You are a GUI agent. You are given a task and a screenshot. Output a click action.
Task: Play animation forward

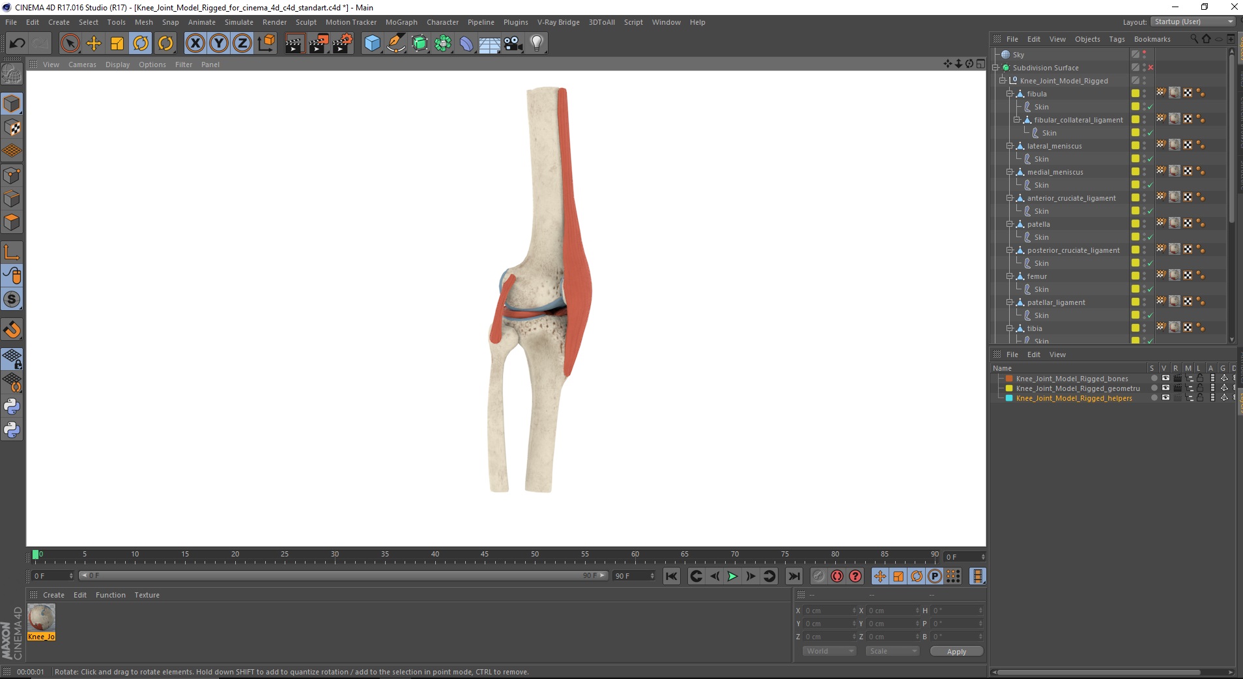(732, 576)
